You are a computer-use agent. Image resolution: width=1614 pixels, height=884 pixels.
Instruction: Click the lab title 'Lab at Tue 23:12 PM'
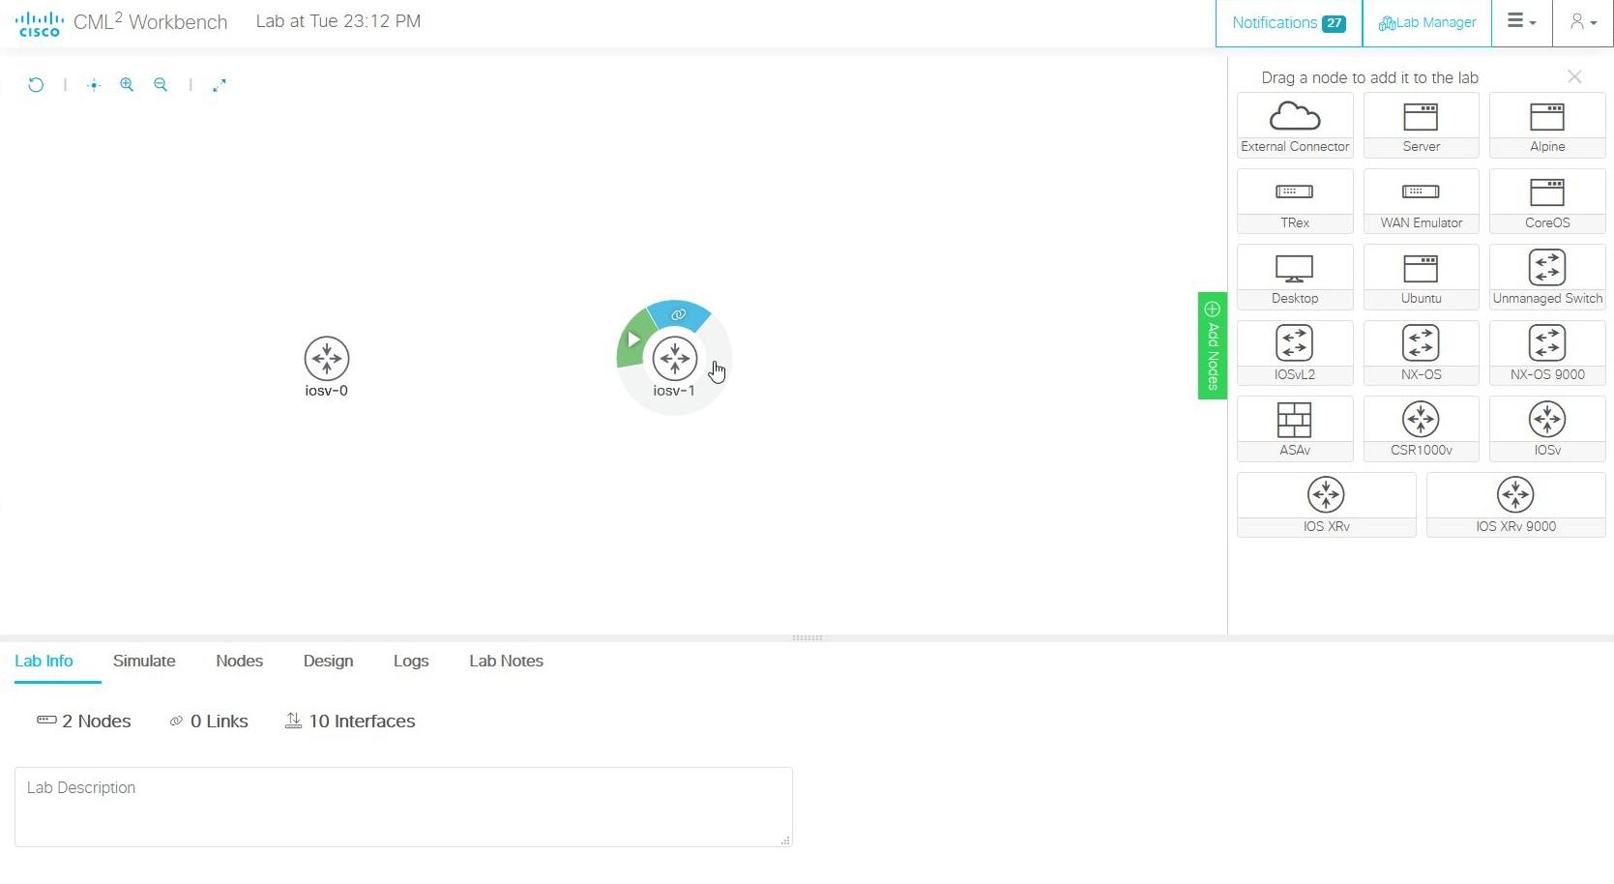click(x=338, y=21)
